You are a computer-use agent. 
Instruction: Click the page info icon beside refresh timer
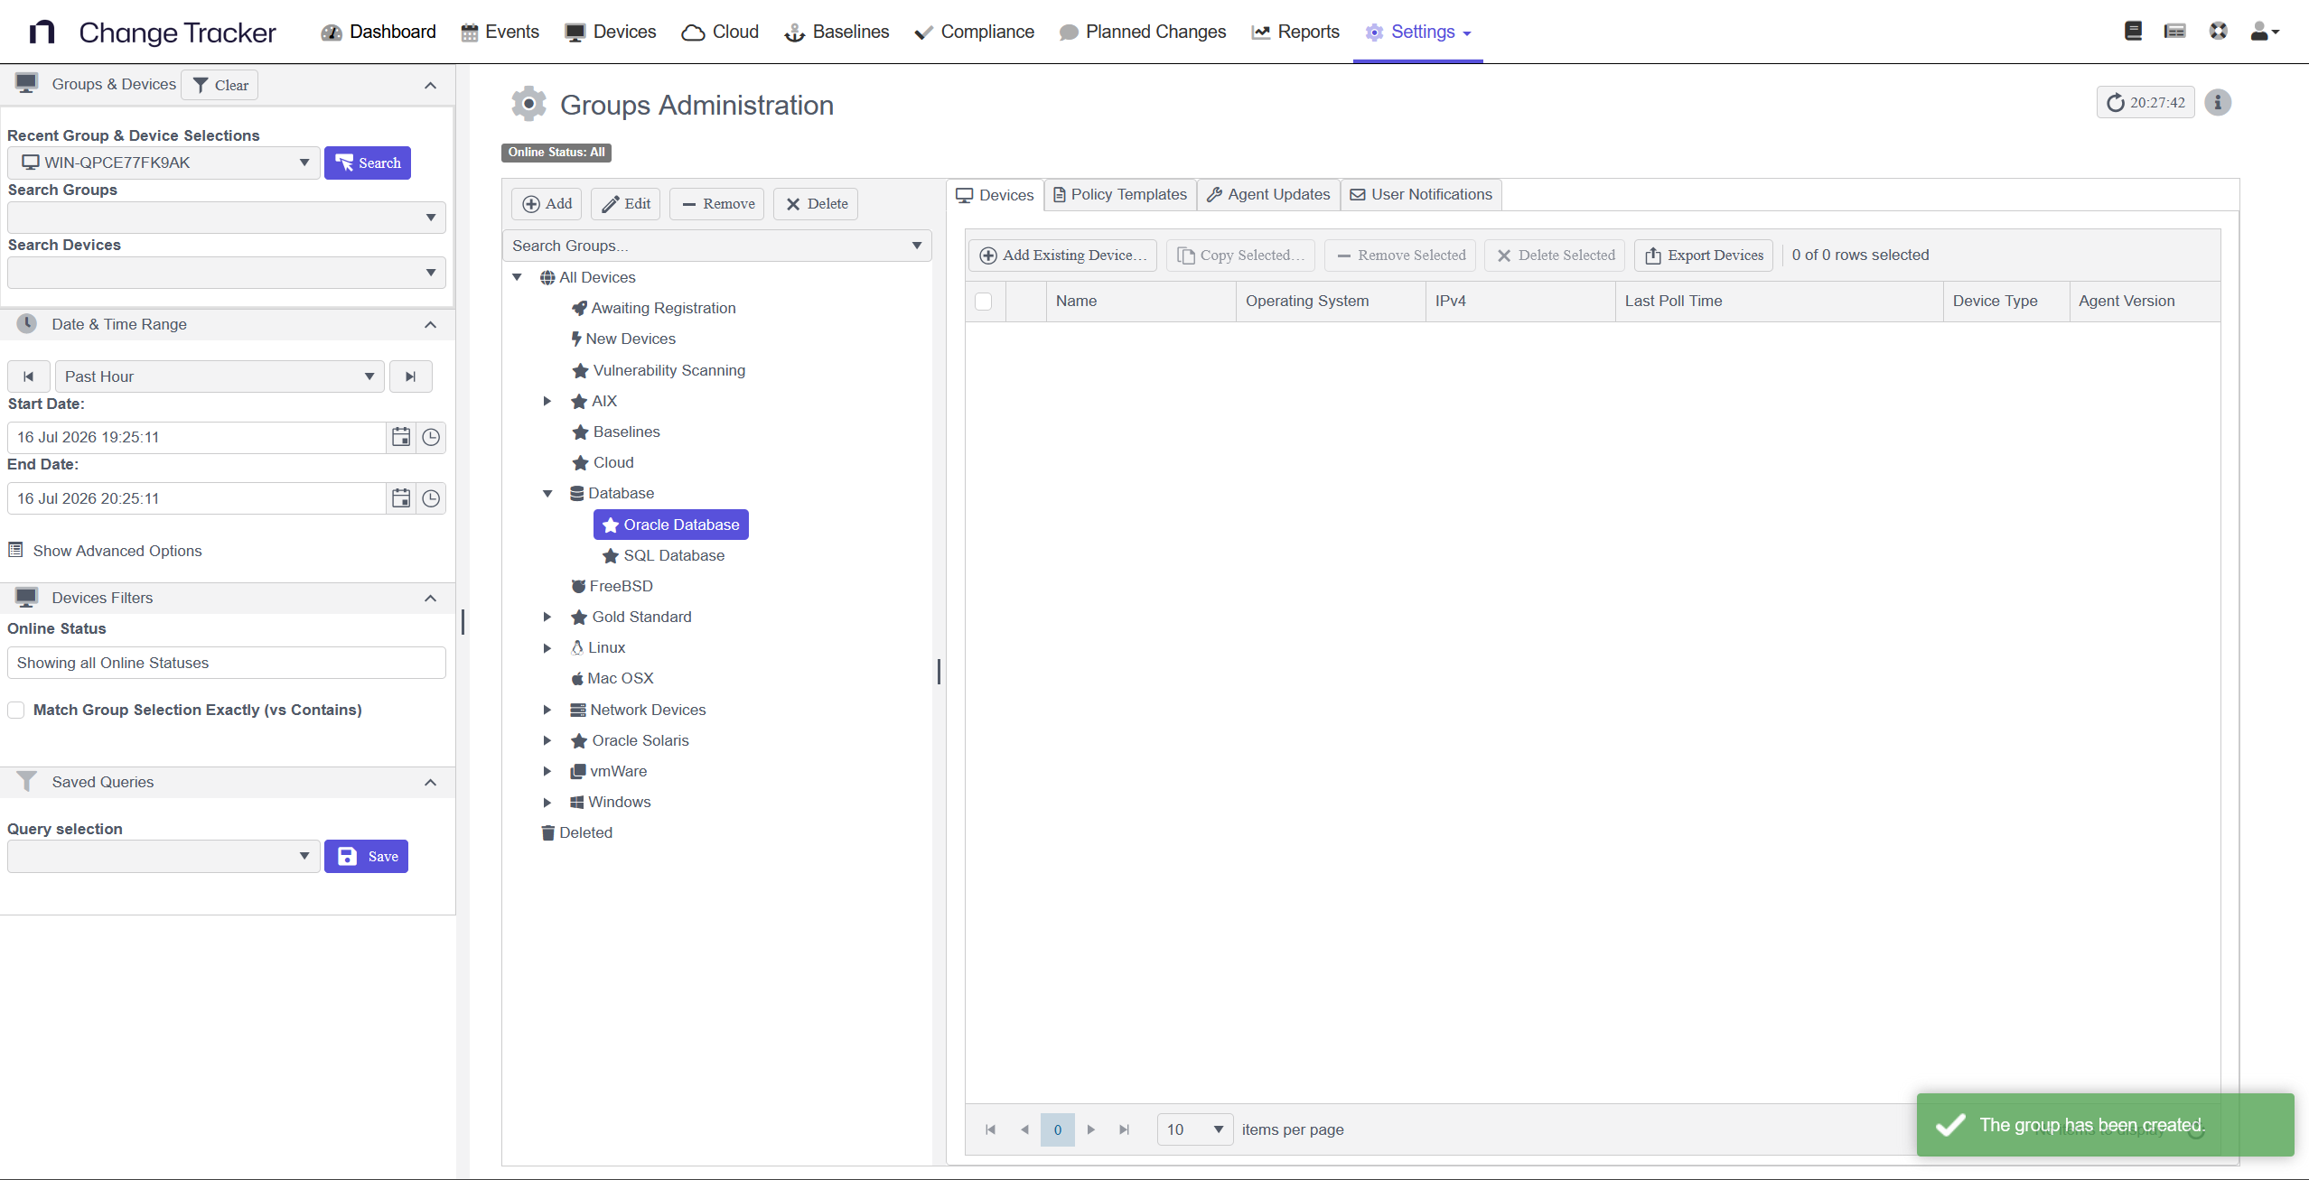[2218, 103]
